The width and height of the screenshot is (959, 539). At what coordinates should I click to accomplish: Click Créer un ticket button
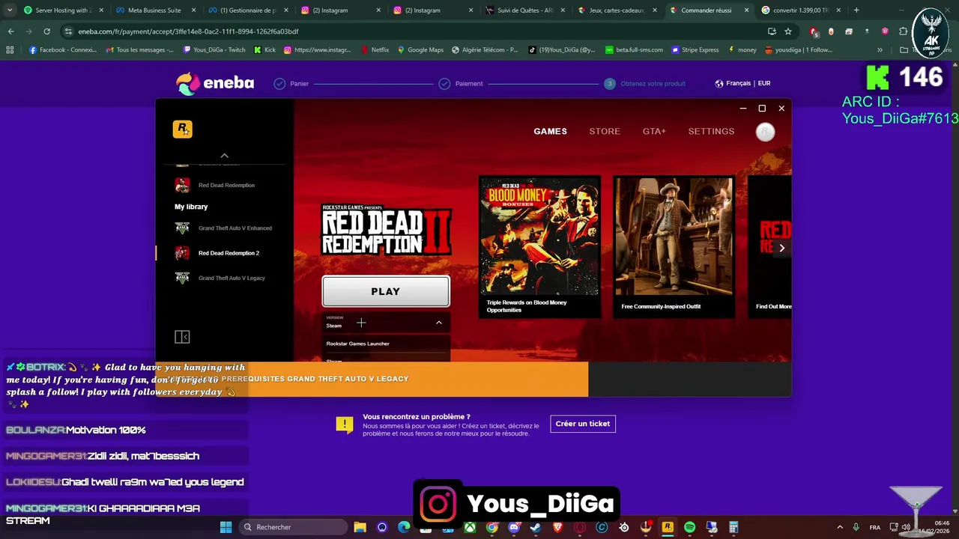[x=583, y=424]
